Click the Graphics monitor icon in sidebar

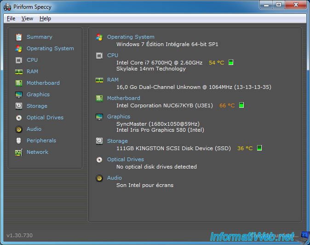point(19,94)
